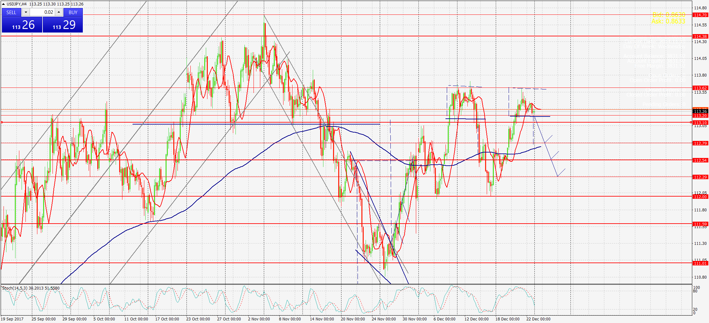
Task: Click the 113.10 horizontal line left handle
Action: click(2, 122)
